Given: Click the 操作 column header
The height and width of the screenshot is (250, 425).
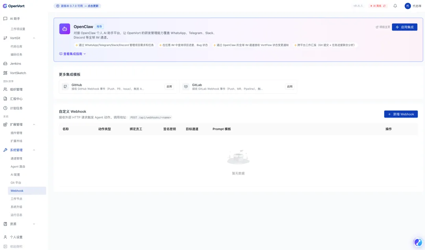Looking at the screenshot, I should (x=389, y=129).
